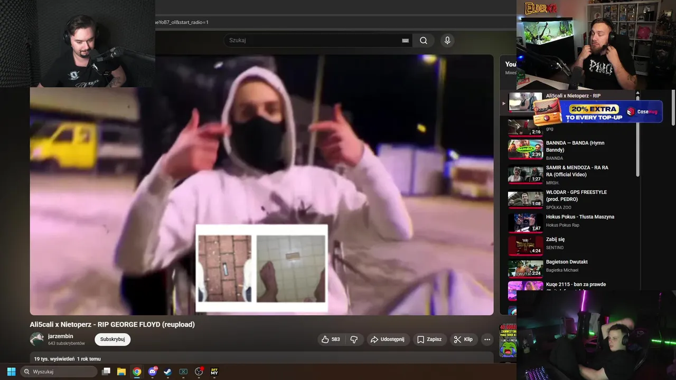Click the SPÓŁKA ZOO channel name
This screenshot has height=380, width=676.
[559, 207]
